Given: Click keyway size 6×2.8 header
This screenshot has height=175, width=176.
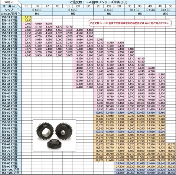Looking at the screenshot, I should click(x=73, y=10).
